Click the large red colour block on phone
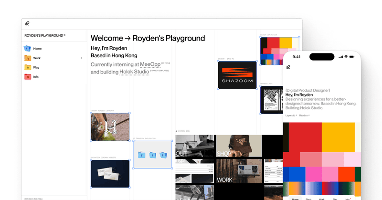 click(305, 137)
